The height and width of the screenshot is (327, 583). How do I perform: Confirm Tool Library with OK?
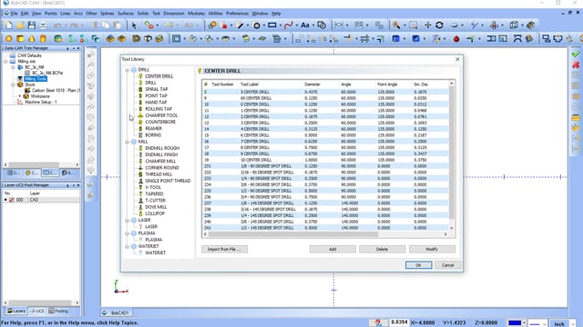click(418, 265)
